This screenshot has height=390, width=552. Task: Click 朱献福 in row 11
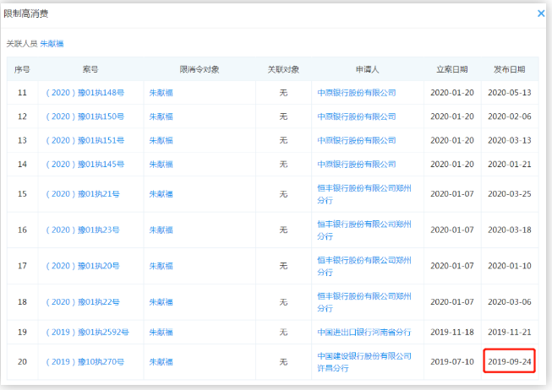click(x=161, y=93)
